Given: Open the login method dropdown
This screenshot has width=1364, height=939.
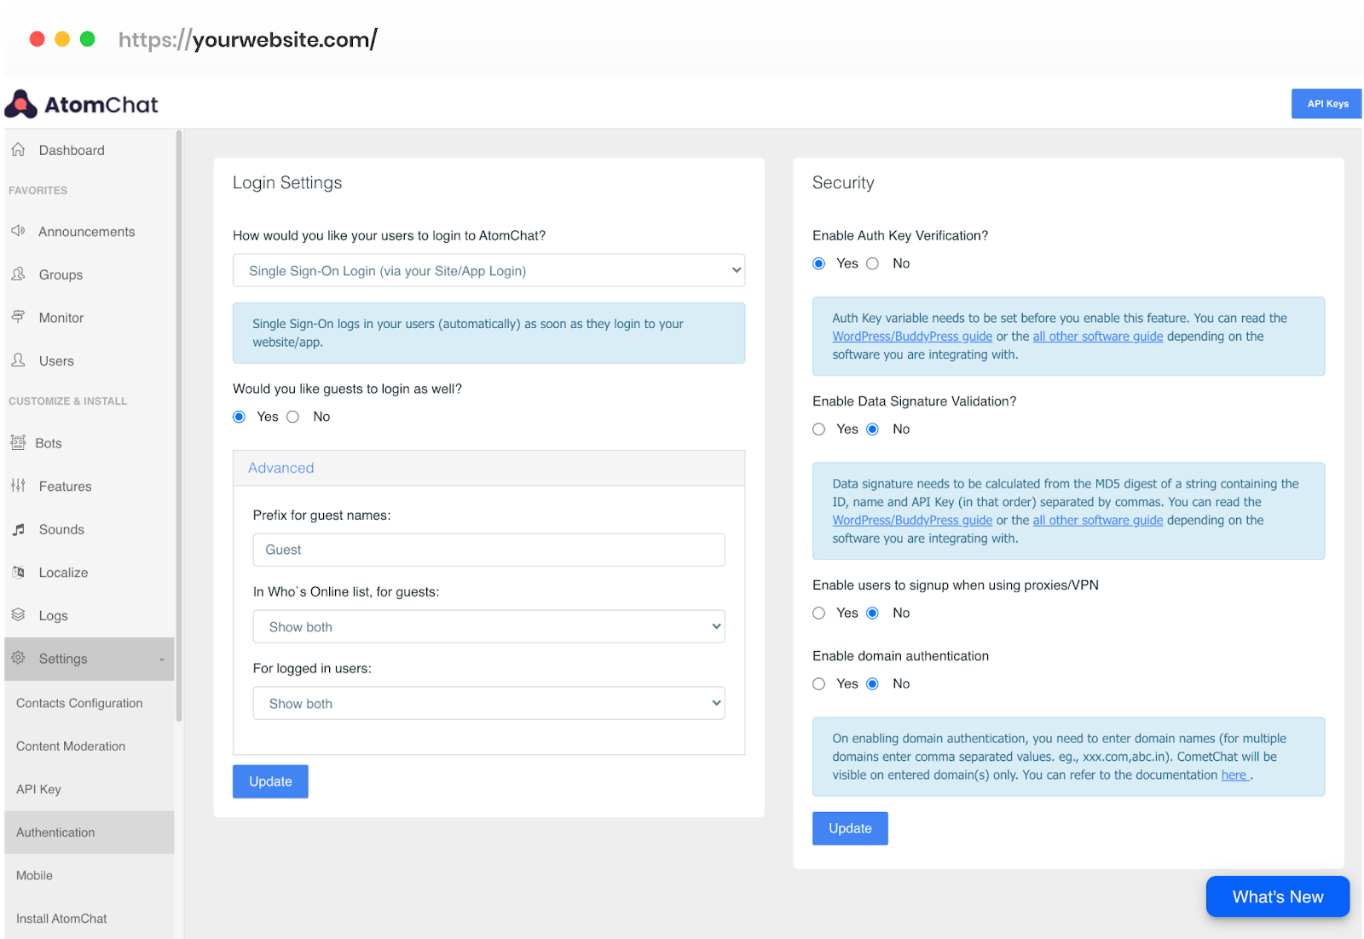Looking at the screenshot, I should tap(488, 271).
